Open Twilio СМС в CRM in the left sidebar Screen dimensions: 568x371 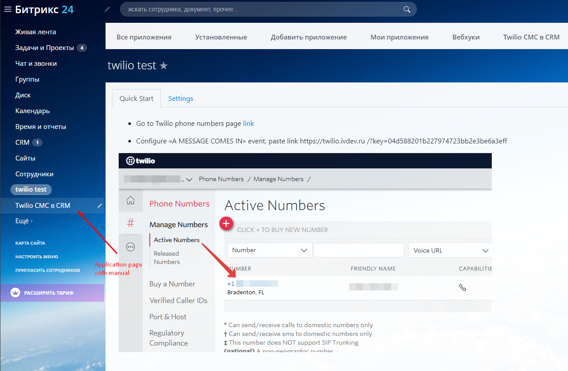coord(42,206)
